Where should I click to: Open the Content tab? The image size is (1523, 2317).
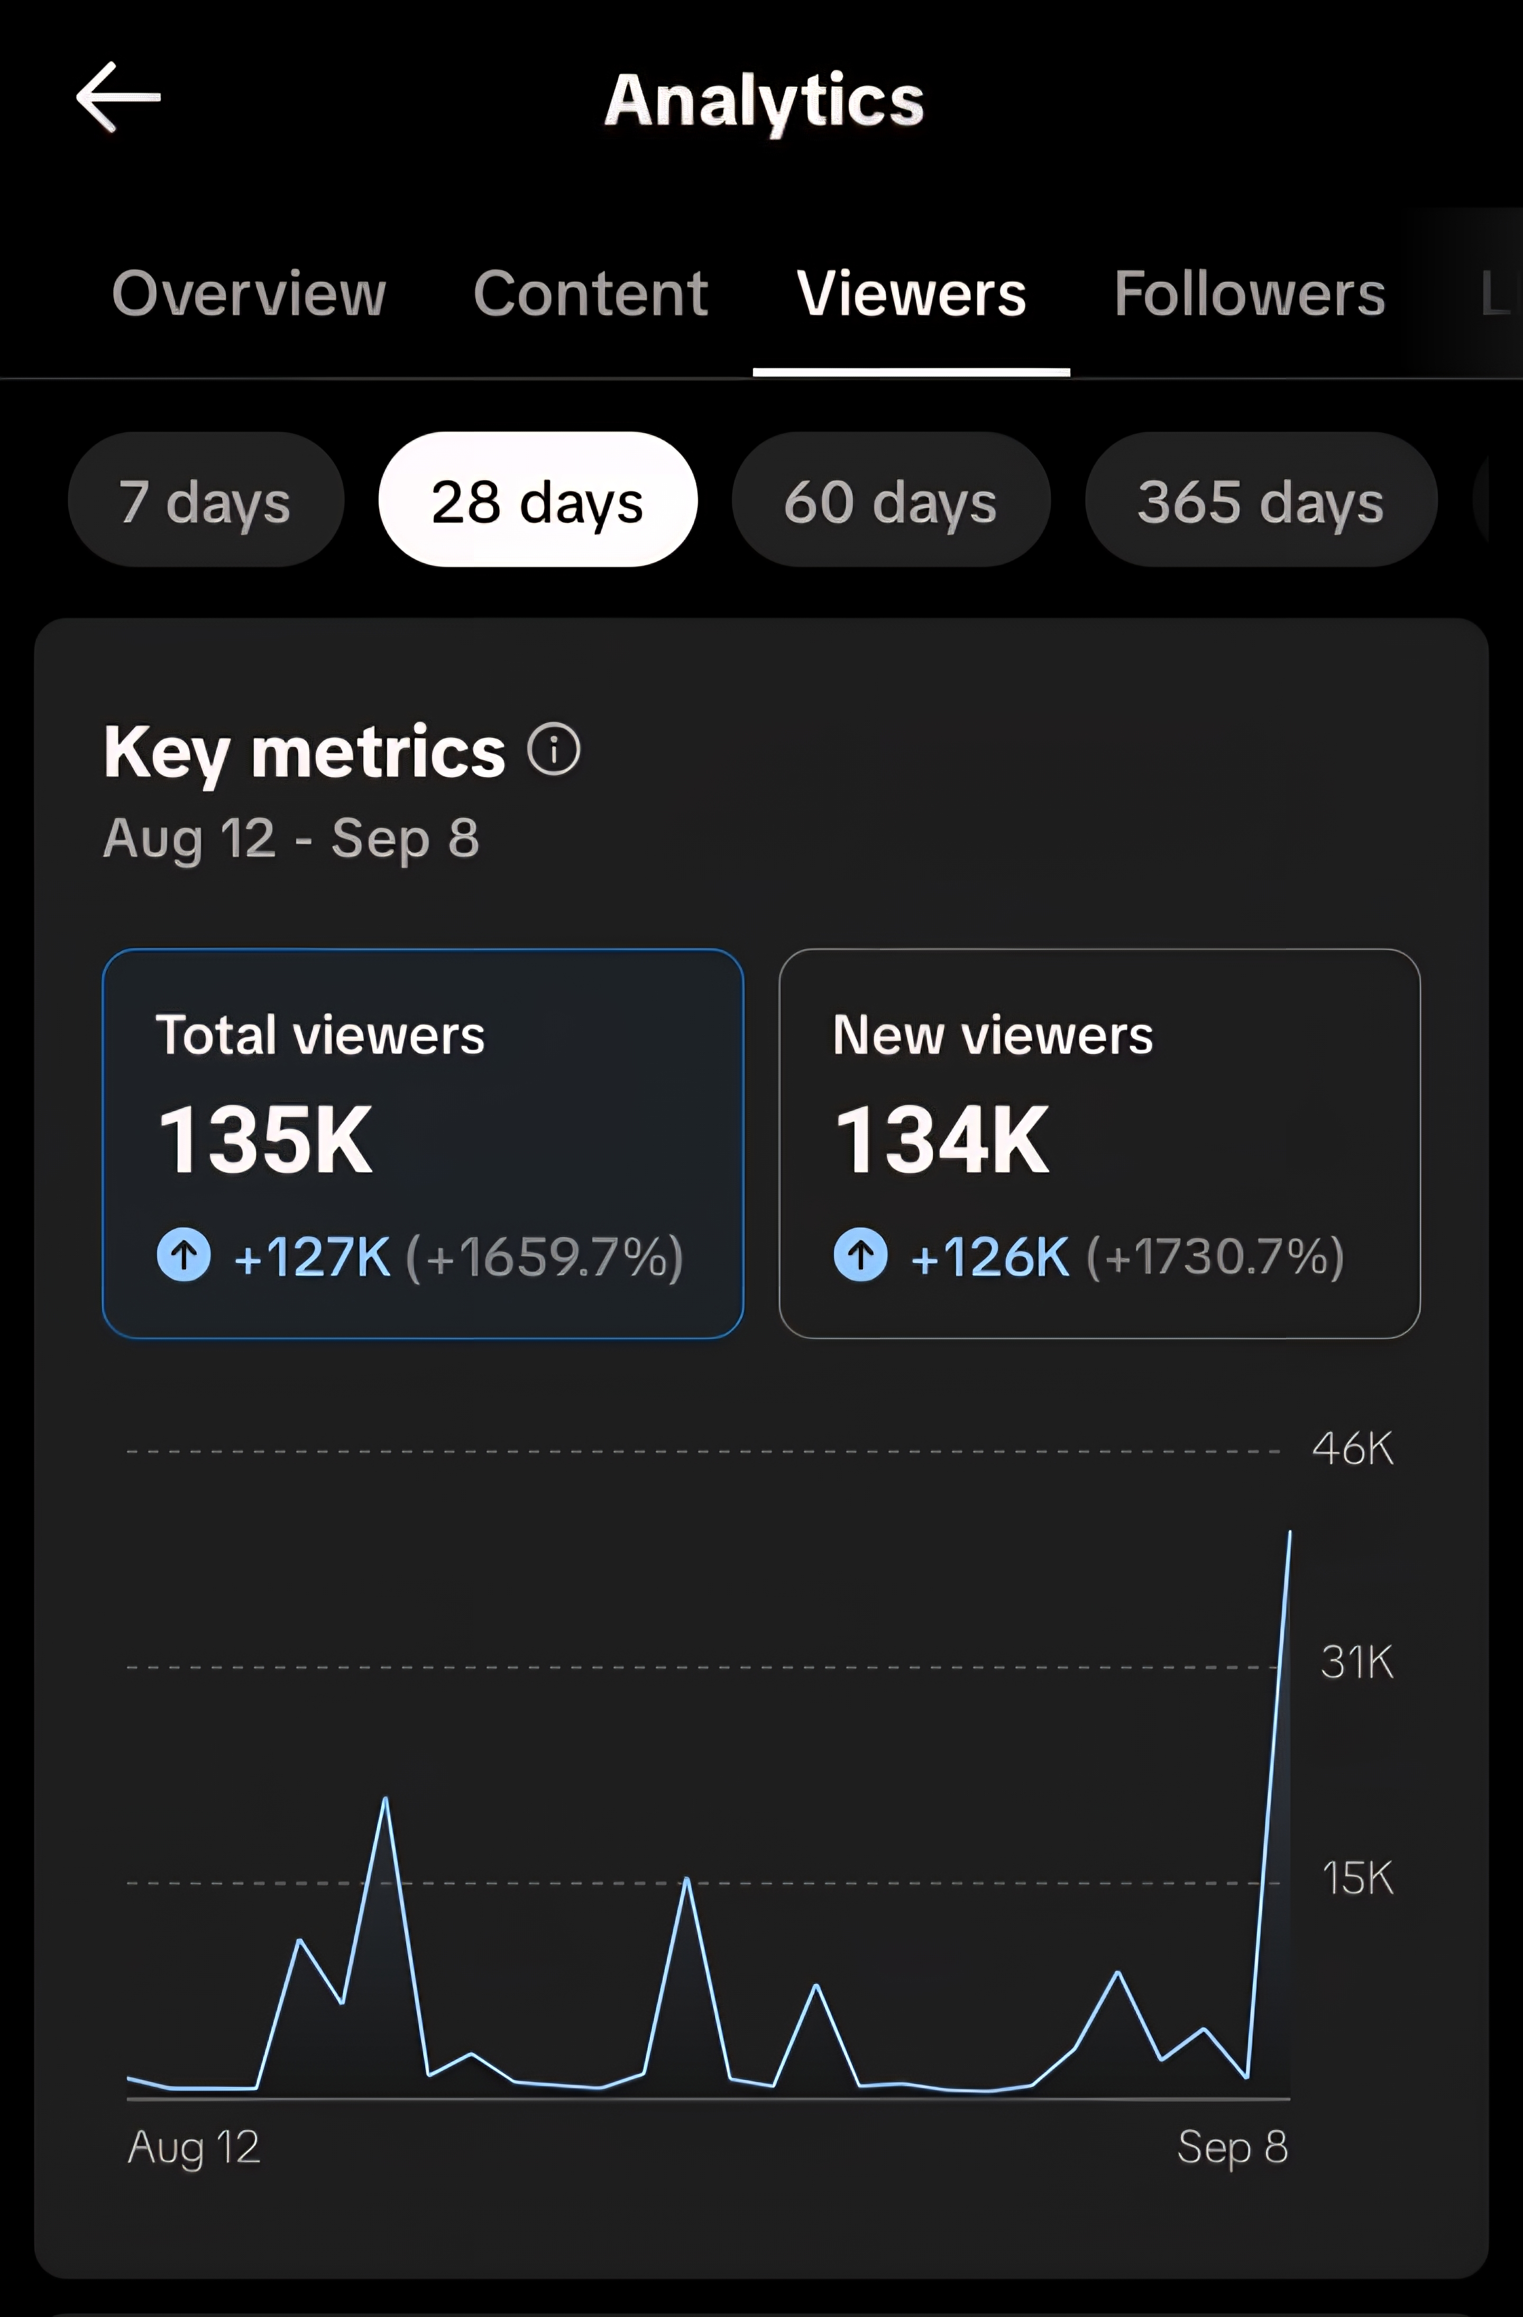pyautogui.click(x=591, y=293)
